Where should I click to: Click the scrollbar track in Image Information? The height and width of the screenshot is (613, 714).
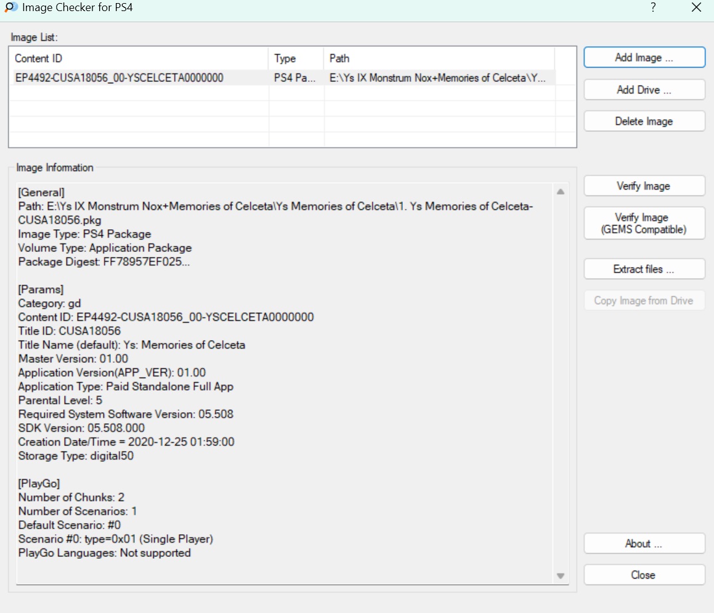coord(561,382)
